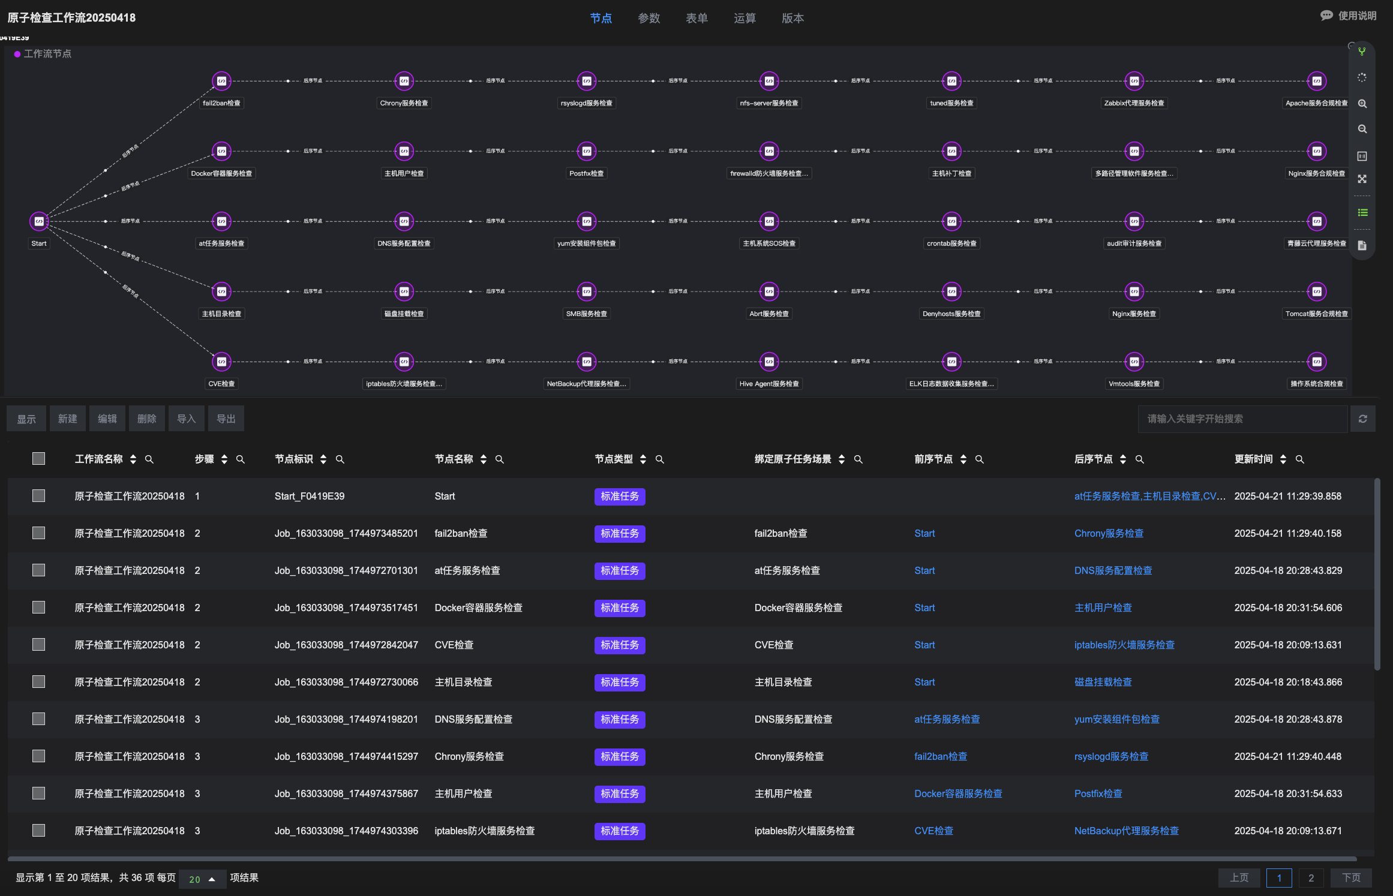Open the Chrony服务检查 successor node link
This screenshot has width=1393, height=896.
pyautogui.click(x=1109, y=533)
